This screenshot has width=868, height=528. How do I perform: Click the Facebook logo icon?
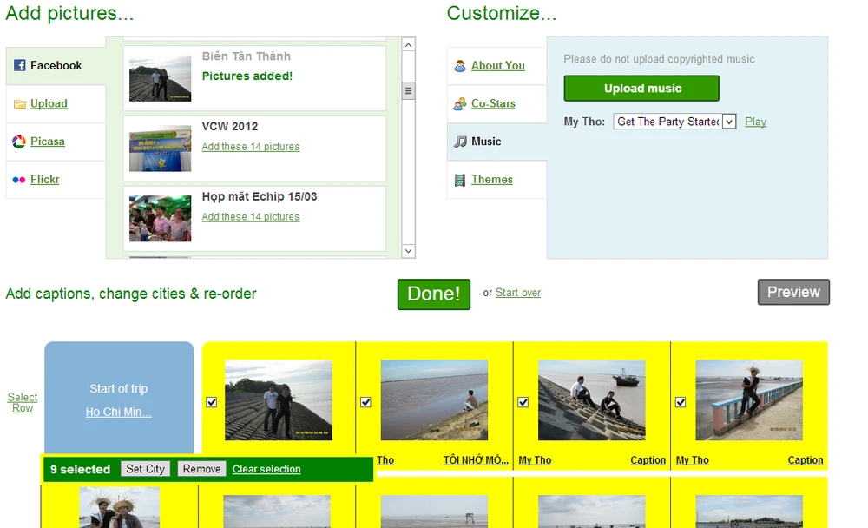pyautogui.click(x=19, y=65)
